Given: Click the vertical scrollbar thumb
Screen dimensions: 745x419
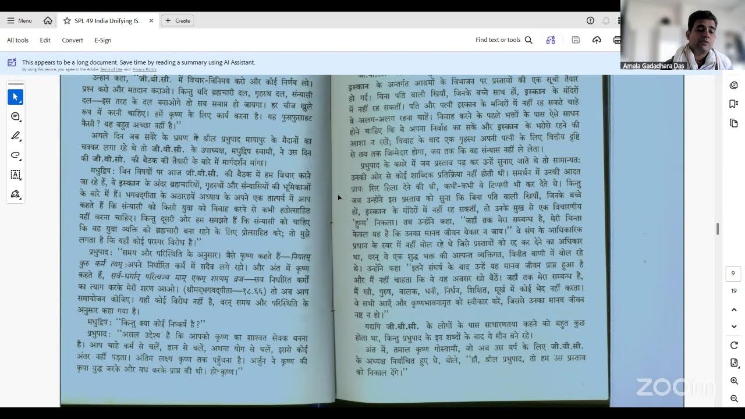Looking at the screenshot, I should pyautogui.click(x=718, y=229).
